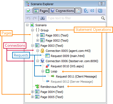113x104 pixels.
Task: Click the Scenario Explorer title icon
Action: click(x=28, y=4)
